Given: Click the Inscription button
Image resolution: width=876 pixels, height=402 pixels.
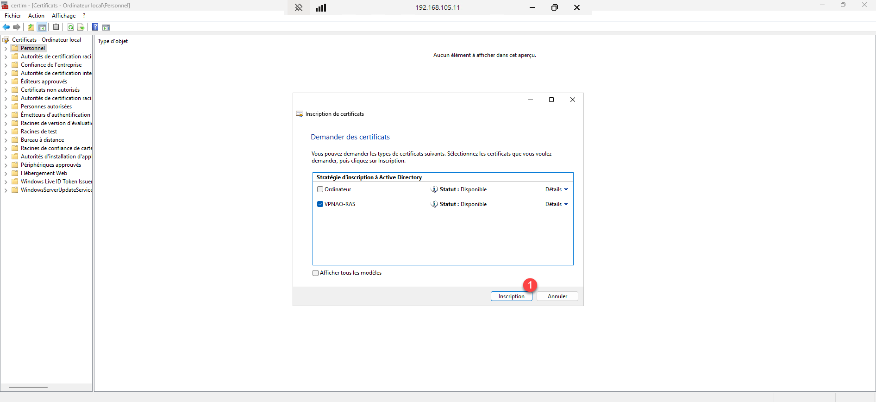Looking at the screenshot, I should tap(511, 296).
